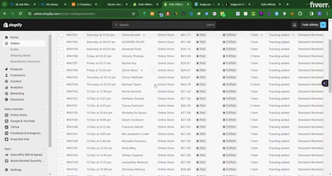Screen dimensions: 332x176
Task: Open Discounts from sidebar
Action: pyautogui.click(x=17, y=99)
